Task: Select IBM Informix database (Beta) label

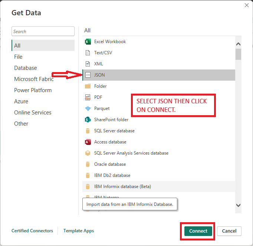Action: pos(122,187)
